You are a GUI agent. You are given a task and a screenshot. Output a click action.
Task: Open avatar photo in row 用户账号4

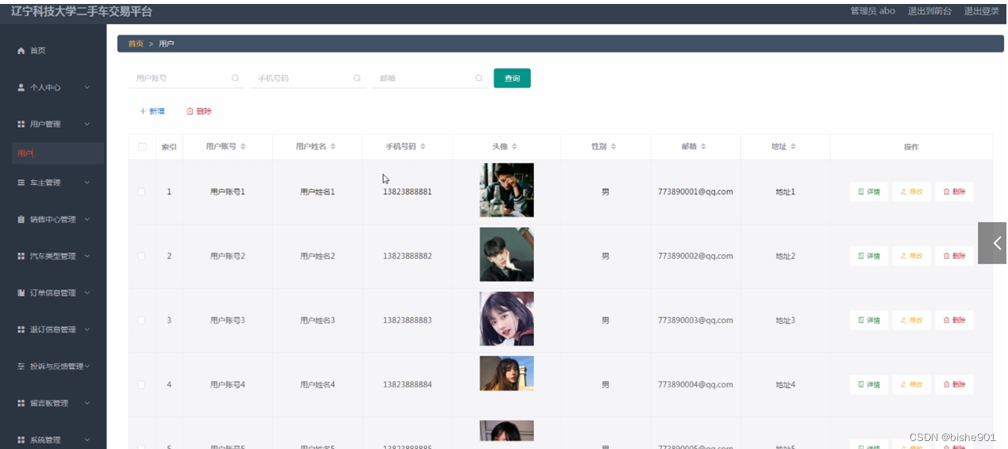click(x=506, y=374)
